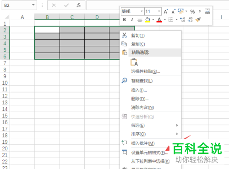Click the accounting number format icon
The image size is (229, 169).
181,11
